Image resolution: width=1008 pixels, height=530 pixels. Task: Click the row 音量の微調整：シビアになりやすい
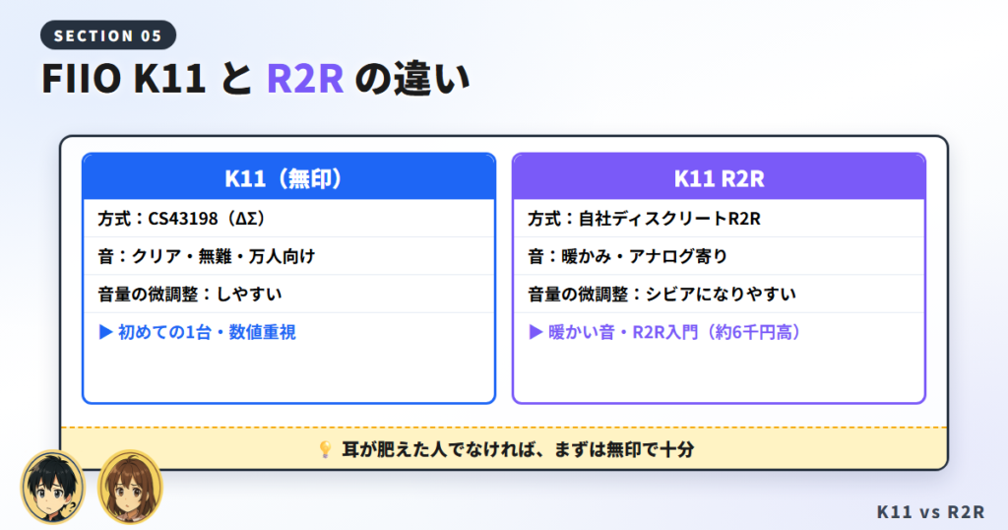click(x=719, y=294)
